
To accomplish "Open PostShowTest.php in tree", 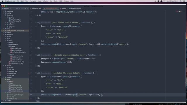I will [x=15, y=89].
